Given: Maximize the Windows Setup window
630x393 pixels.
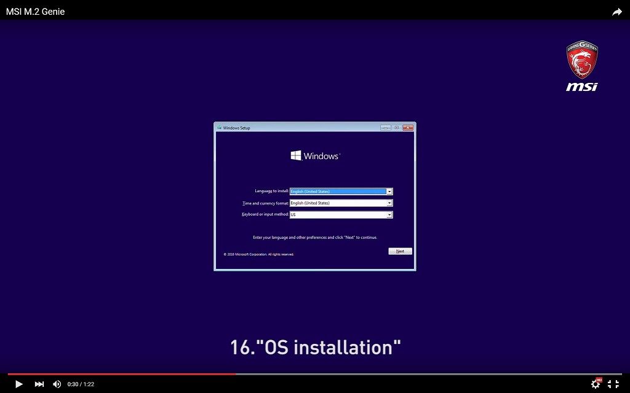Looking at the screenshot, I should [x=397, y=128].
